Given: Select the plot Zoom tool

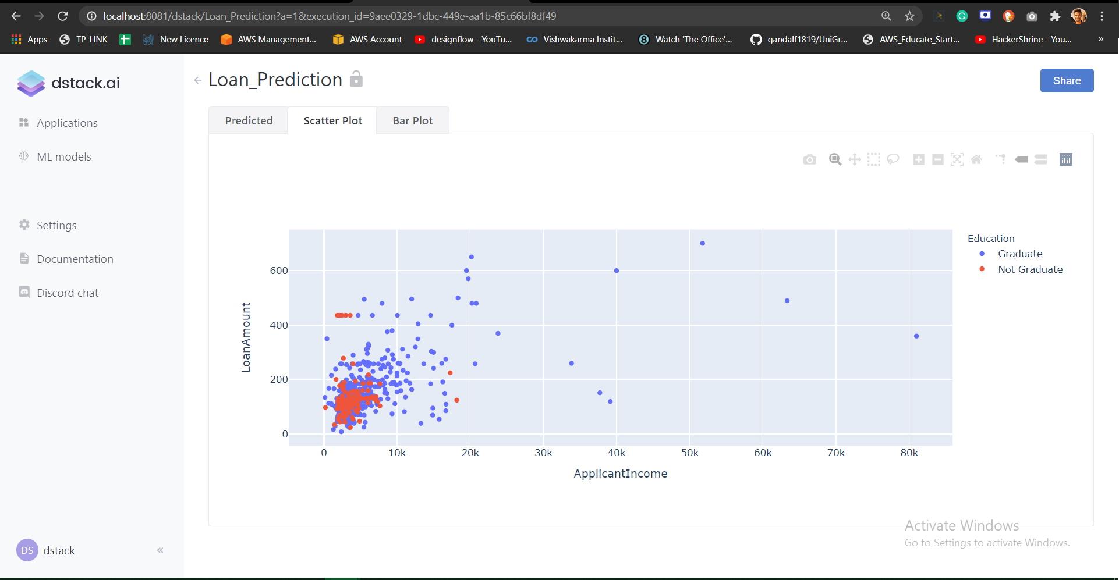Looking at the screenshot, I should coord(835,159).
